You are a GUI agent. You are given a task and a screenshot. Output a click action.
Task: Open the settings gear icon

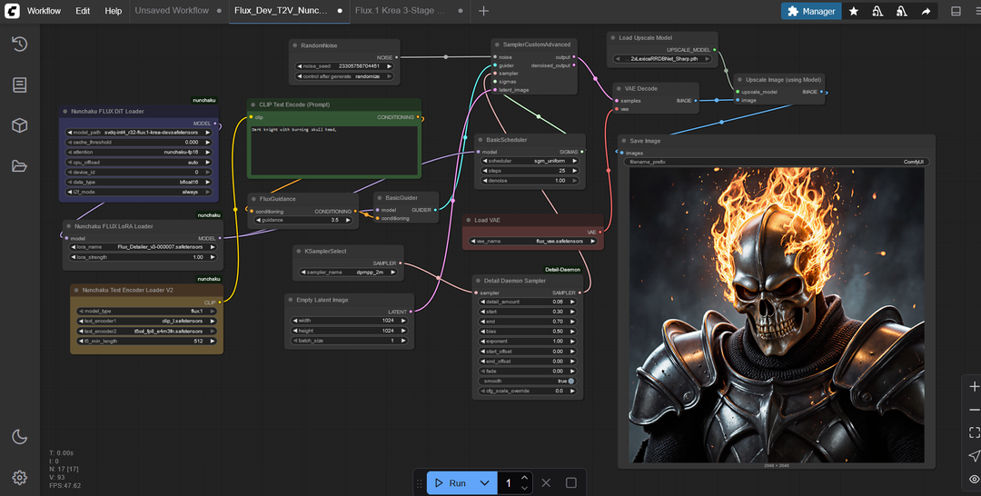[19, 477]
